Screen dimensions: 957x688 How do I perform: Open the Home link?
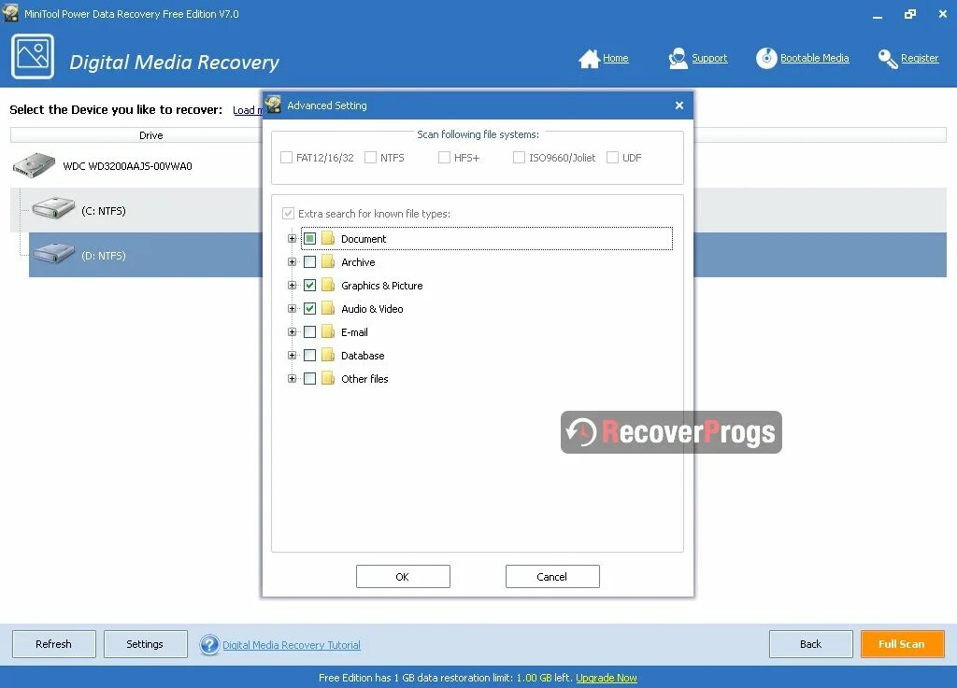point(615,58)
